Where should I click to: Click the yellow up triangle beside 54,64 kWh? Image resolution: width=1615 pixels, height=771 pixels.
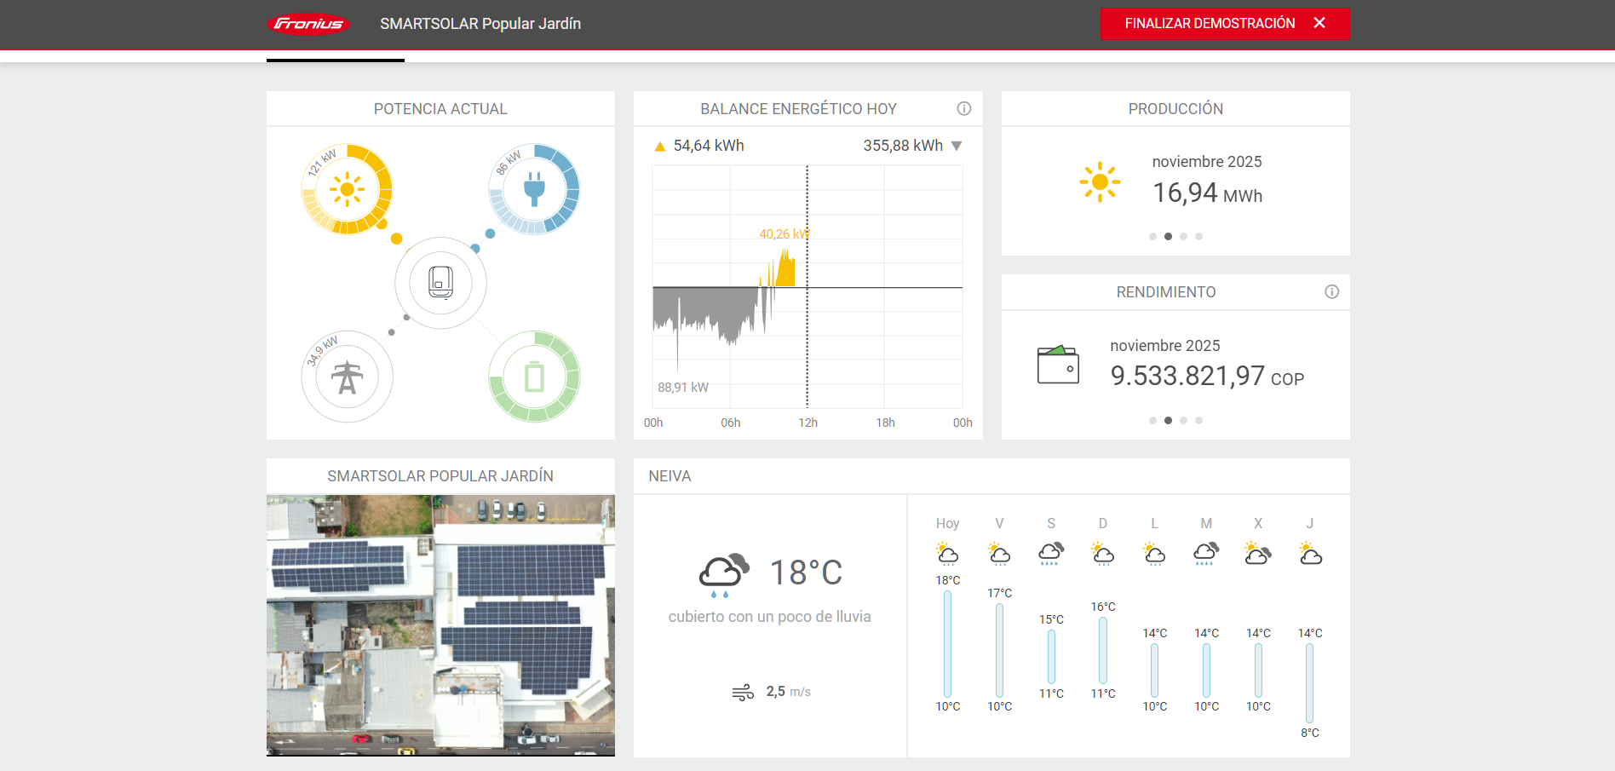[x=659, y=147]
